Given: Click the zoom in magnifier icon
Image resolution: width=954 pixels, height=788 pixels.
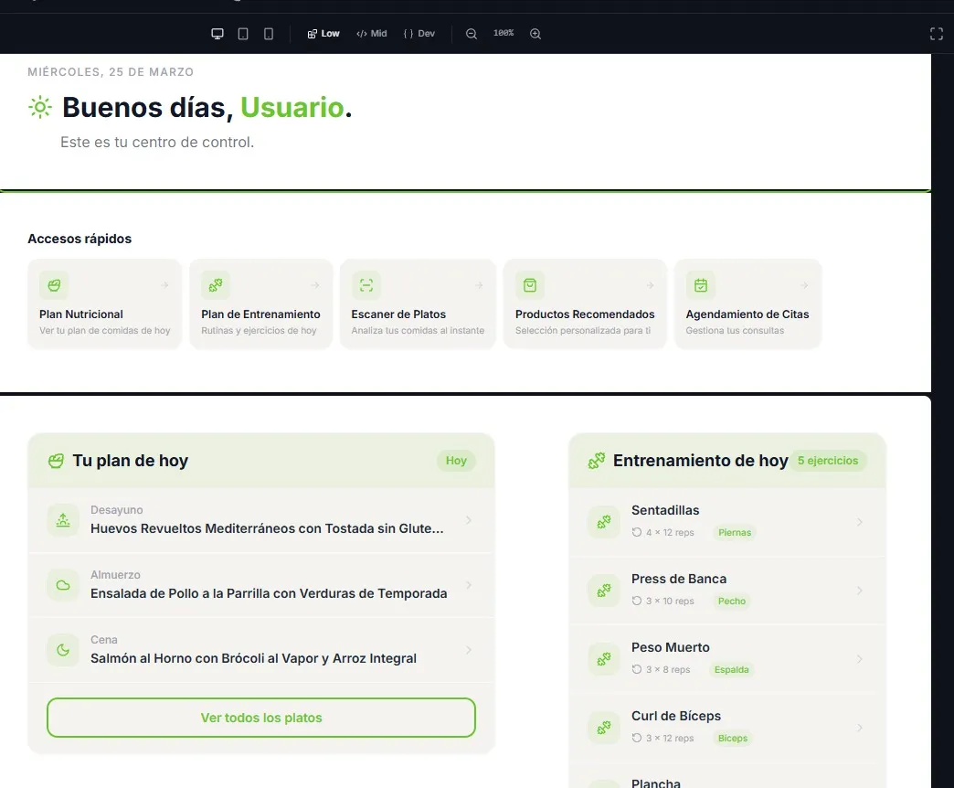Looking at the screenshot, I should [535, 34].
